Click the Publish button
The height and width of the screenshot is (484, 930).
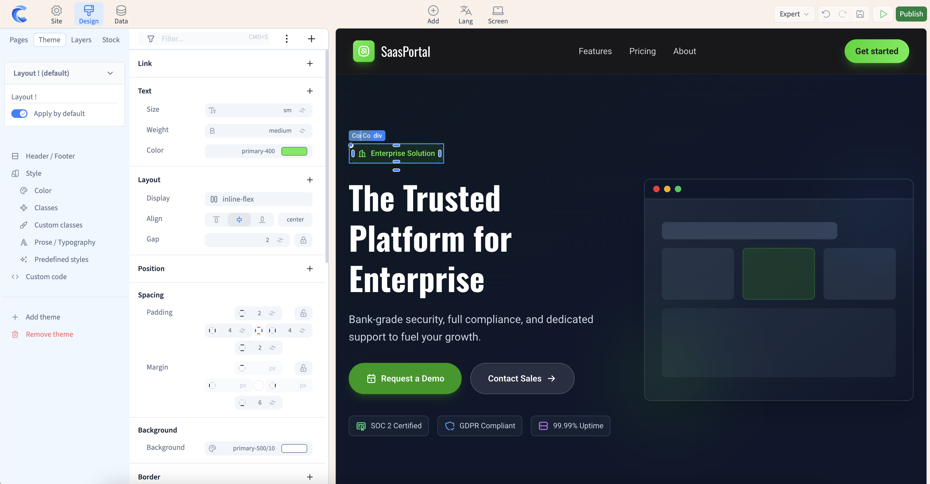click(911, 14)
